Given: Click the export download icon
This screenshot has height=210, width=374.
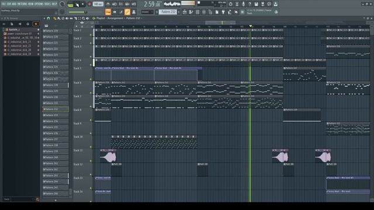Looking at the screenshot, I should tap(275, 4).
